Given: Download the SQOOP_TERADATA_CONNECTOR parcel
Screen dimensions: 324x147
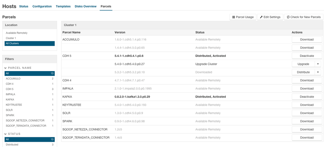Looking at the screenshot, I should pyautogui.click(x=307, y=138).
